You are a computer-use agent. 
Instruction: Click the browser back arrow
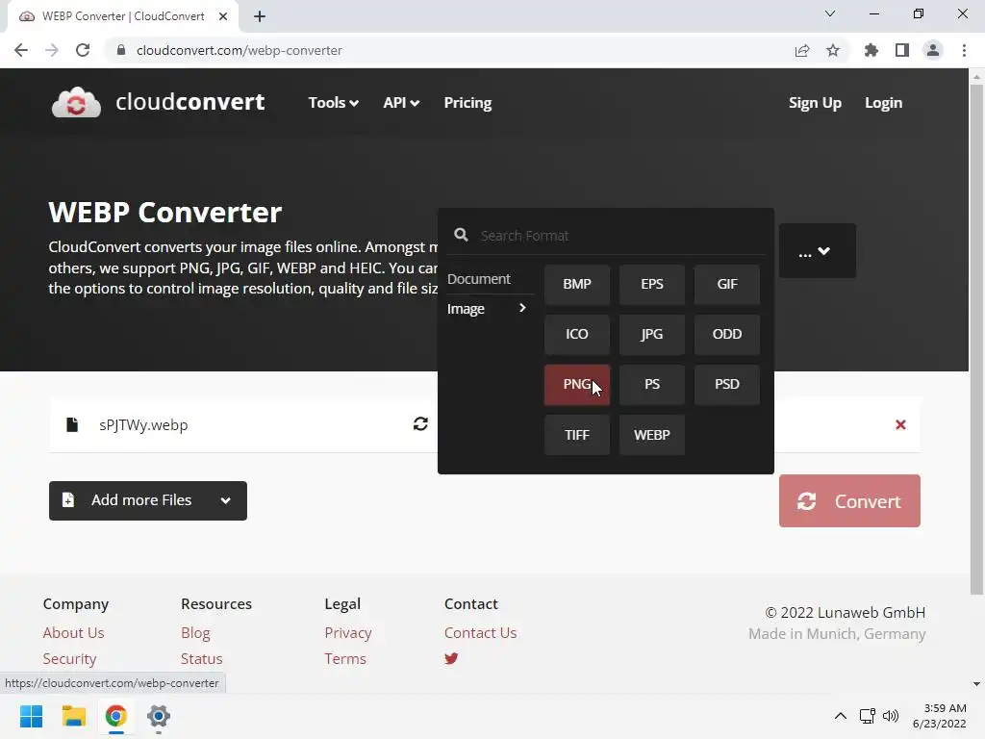pyautogui.click(x=21, y=50)
